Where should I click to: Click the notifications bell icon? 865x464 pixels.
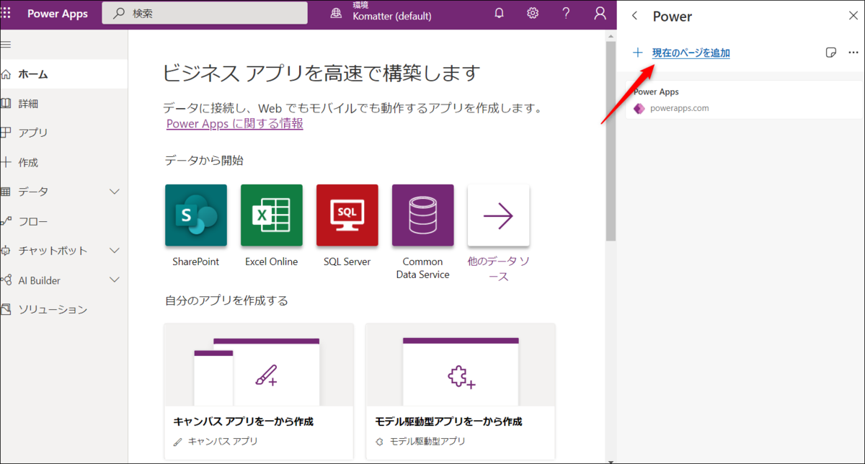(x=499, y=14)
